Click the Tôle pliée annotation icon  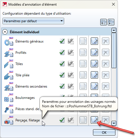(9, 75)
